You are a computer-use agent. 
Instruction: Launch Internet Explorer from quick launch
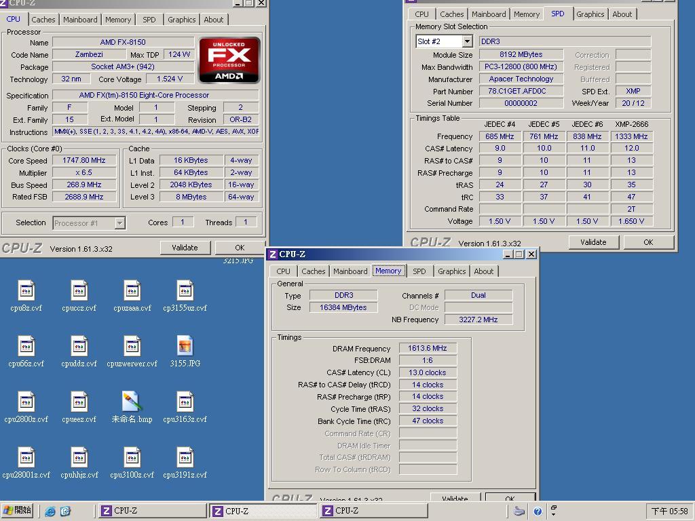pyautogui.click(x=50, y=512)
